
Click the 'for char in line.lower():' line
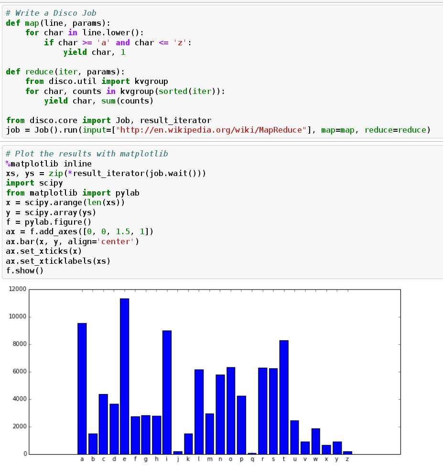(85, 32)
